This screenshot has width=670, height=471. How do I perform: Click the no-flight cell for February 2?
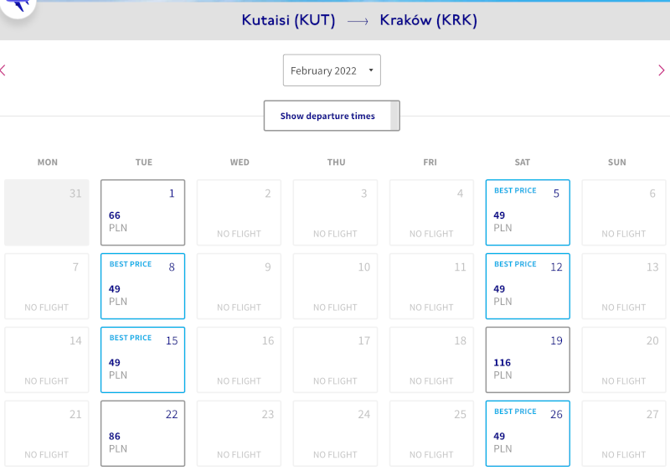pyautogui.click(x=239, y=212)
